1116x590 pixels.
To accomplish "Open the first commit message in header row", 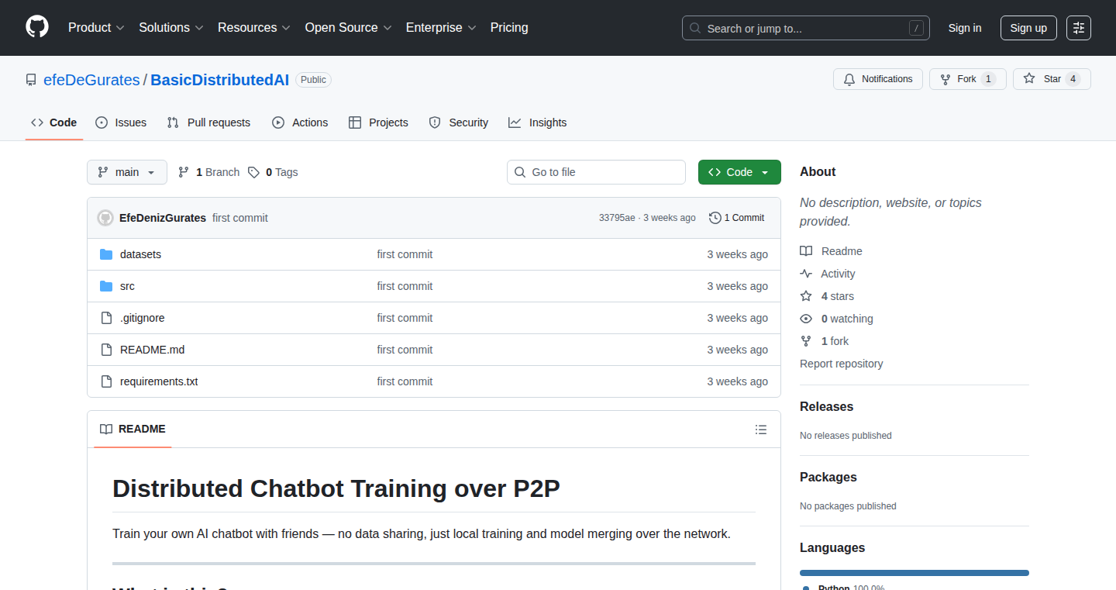I will coord(240,218).
